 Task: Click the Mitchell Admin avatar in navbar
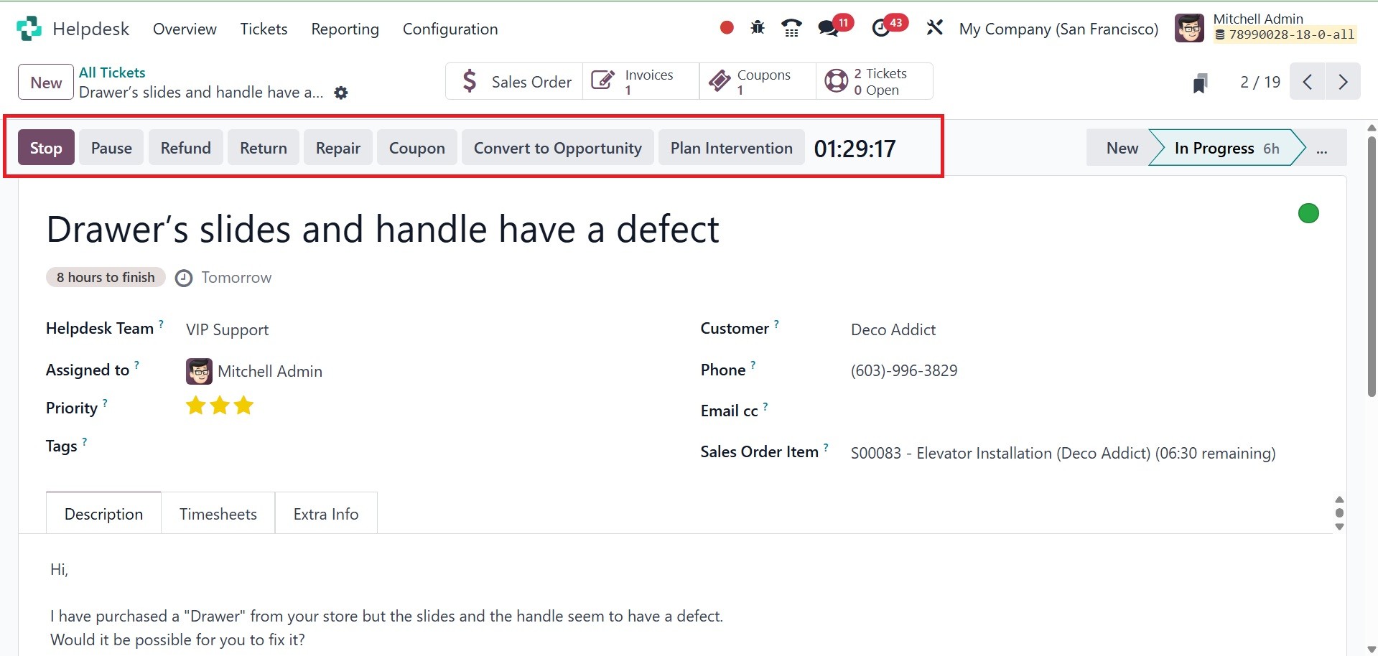pos(1189,28)
